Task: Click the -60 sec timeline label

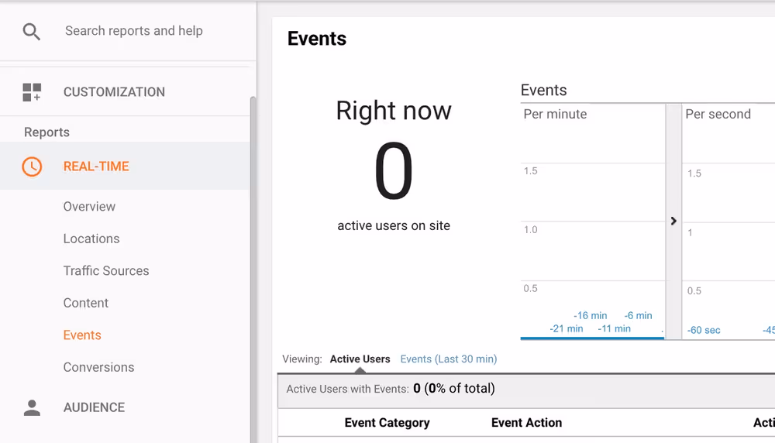Action: 704,330
